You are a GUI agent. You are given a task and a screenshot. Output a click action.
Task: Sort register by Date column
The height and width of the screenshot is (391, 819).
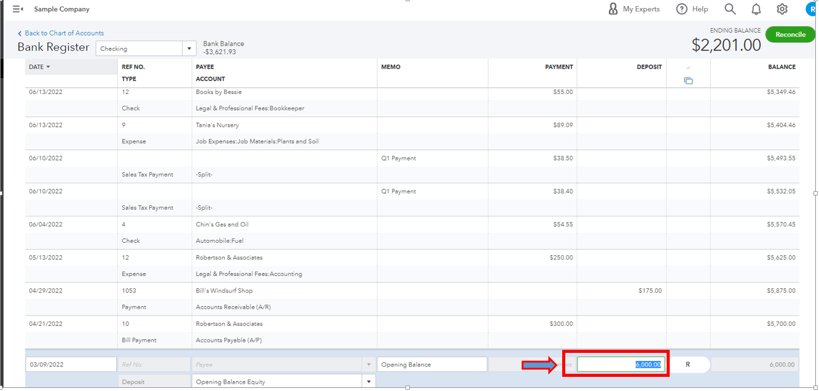click(40, 67)
